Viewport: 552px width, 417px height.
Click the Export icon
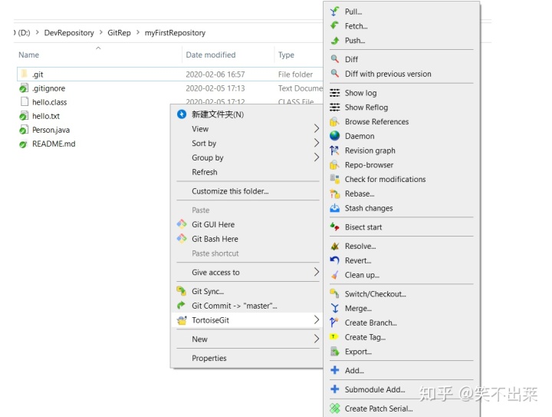[334, 352]
